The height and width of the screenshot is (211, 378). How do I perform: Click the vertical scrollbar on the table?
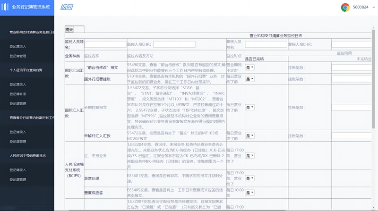pyautogui.click(x=373, y=79)
